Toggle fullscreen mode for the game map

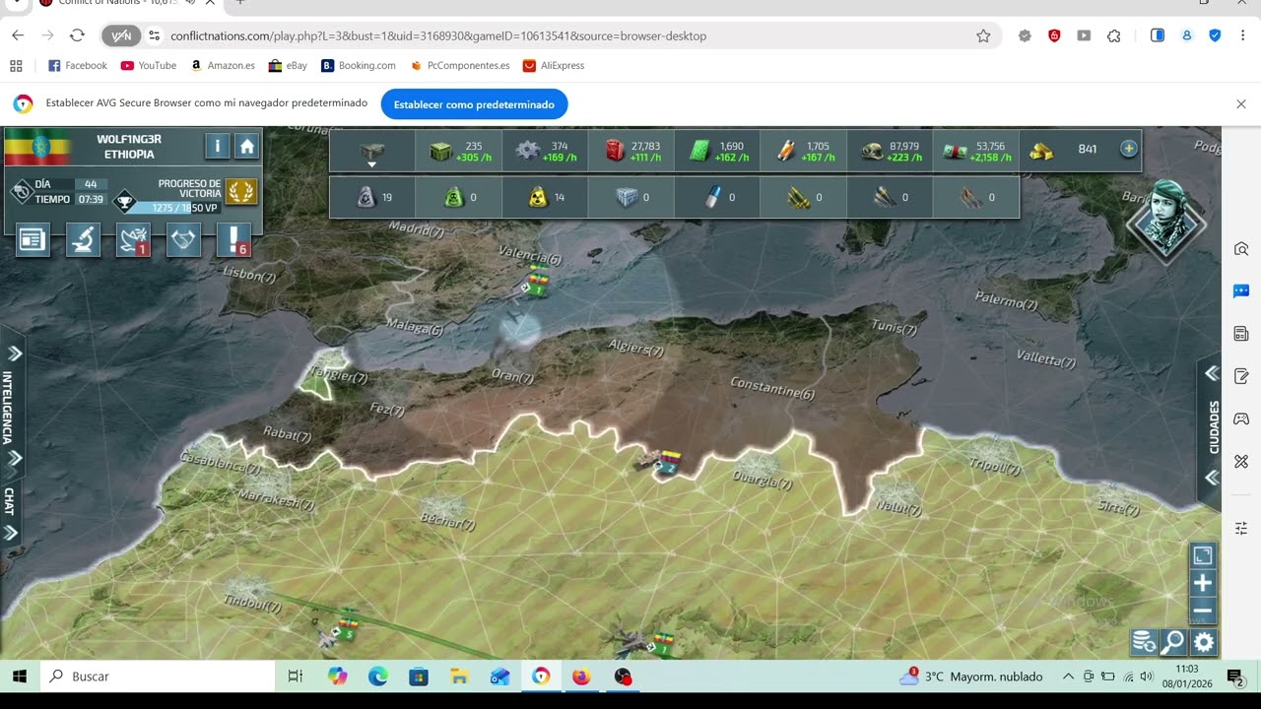(x=1203, y=555)
